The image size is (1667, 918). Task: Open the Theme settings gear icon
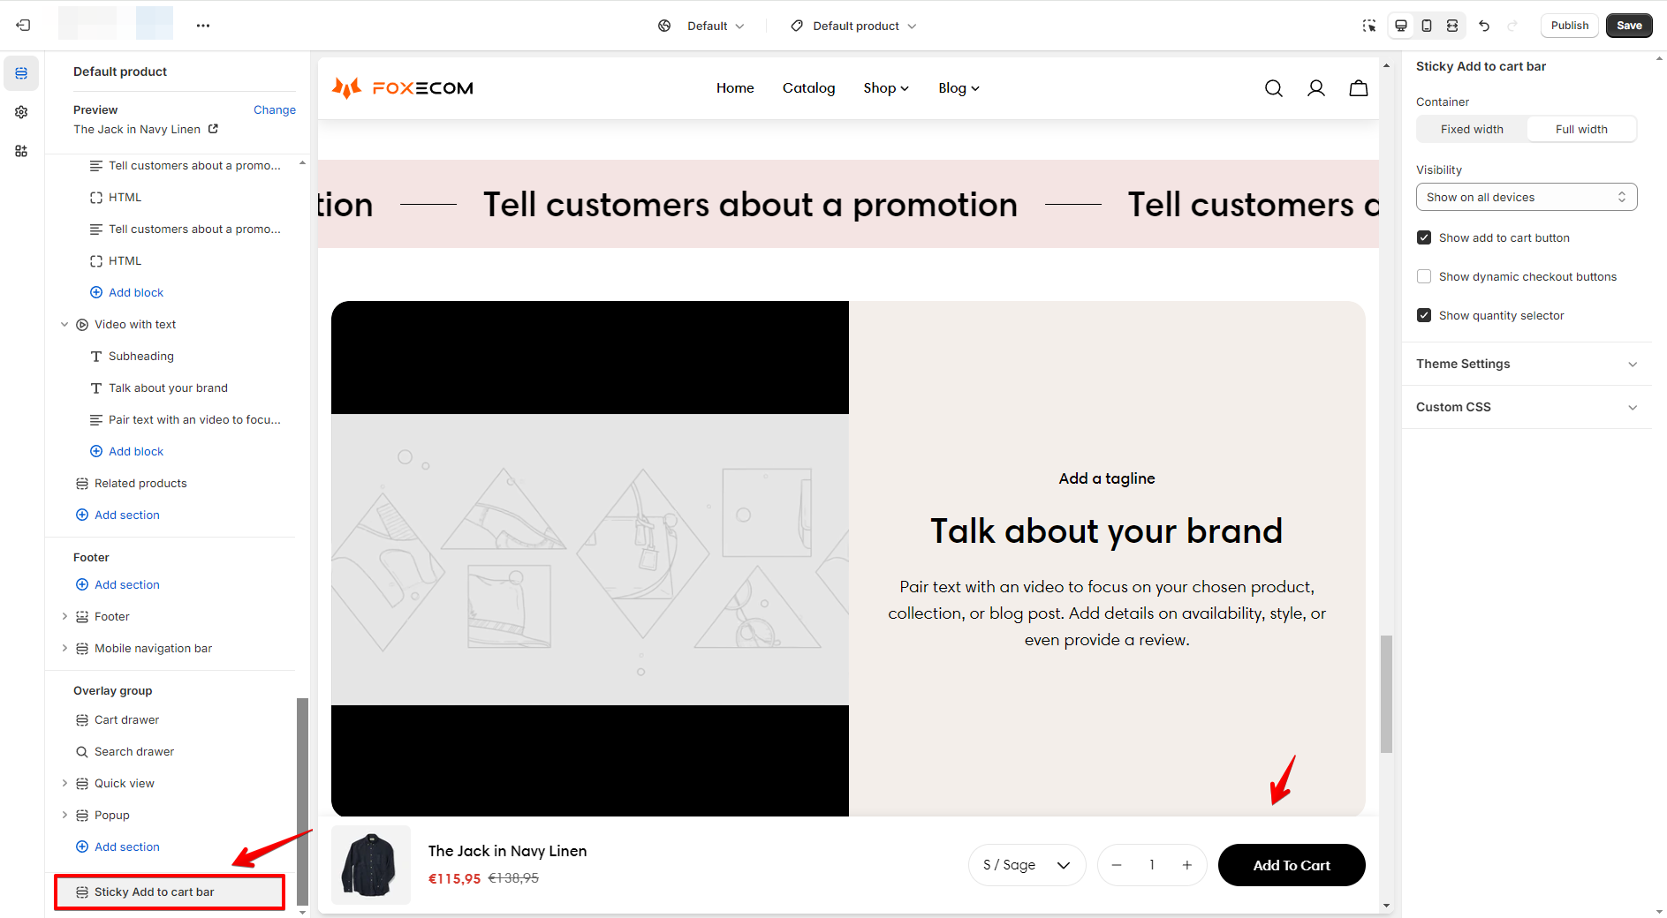coord(21,112)
